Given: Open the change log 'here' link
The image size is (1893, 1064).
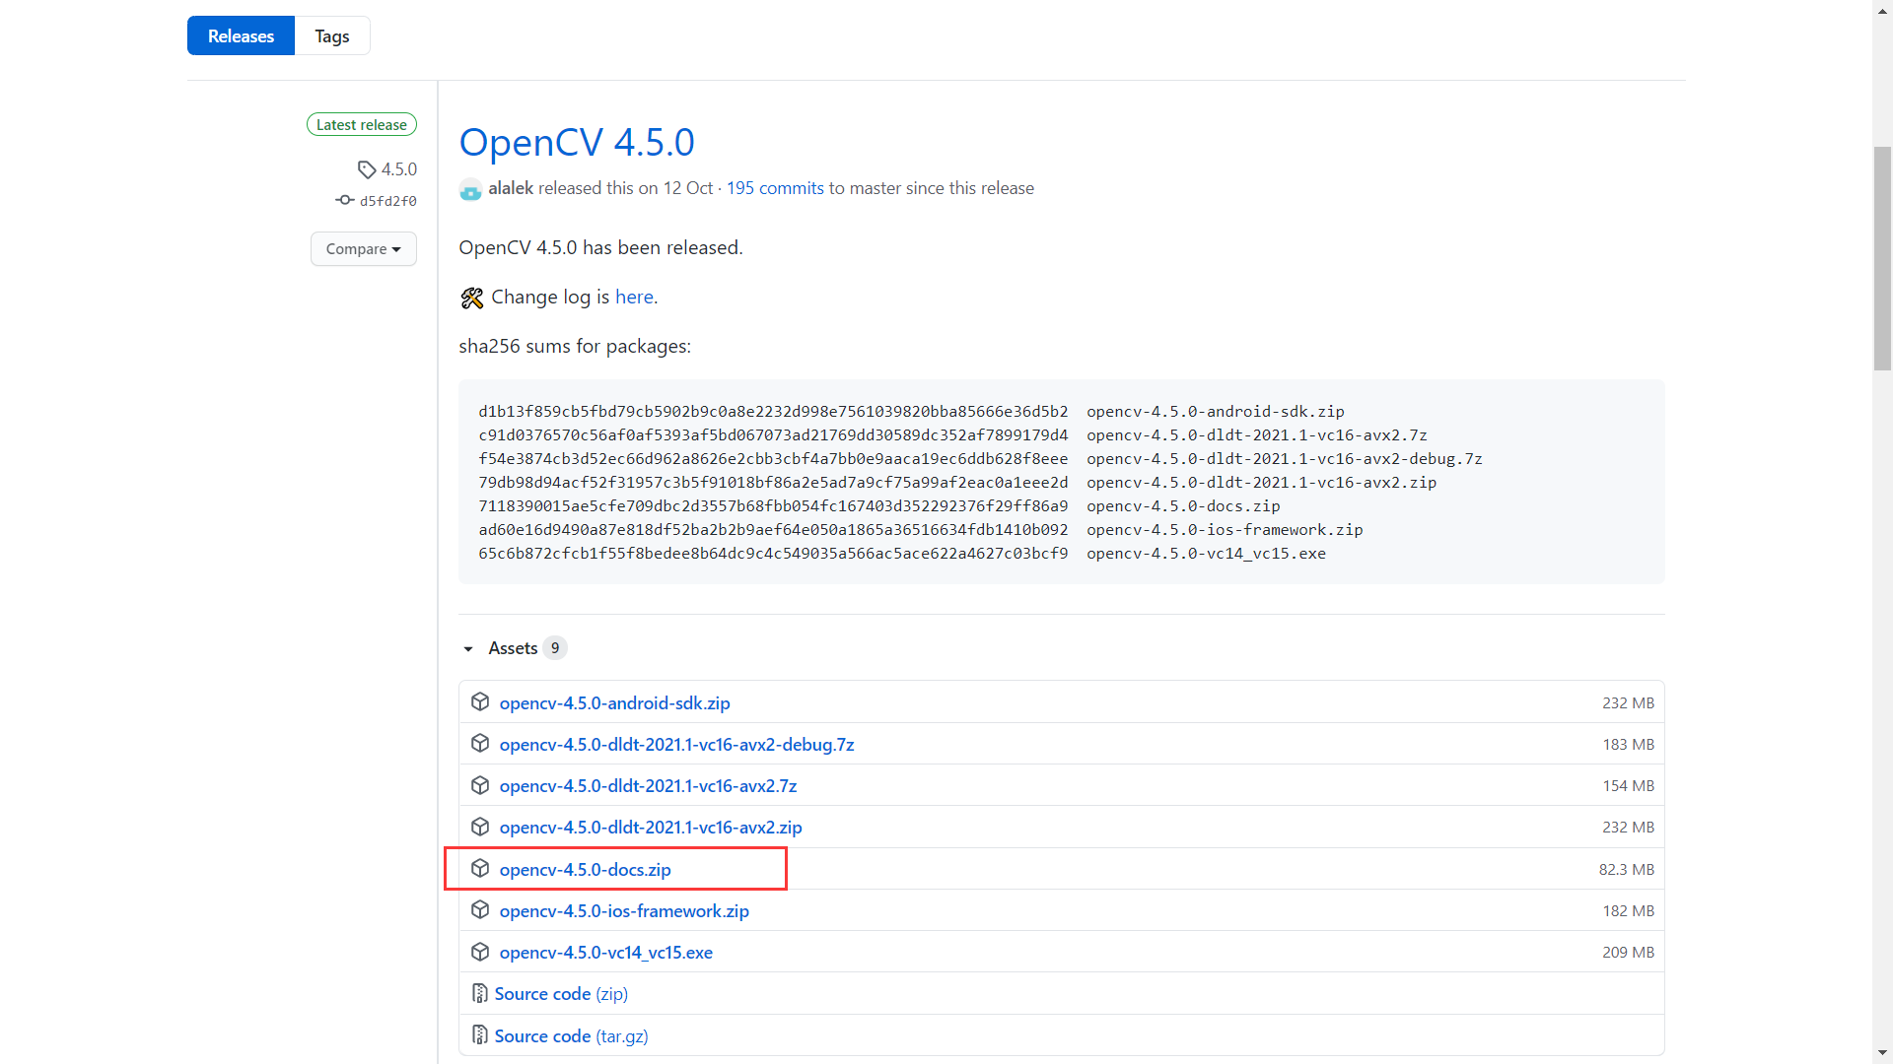Looking at the screenshot, I should (x=634, y=297).
